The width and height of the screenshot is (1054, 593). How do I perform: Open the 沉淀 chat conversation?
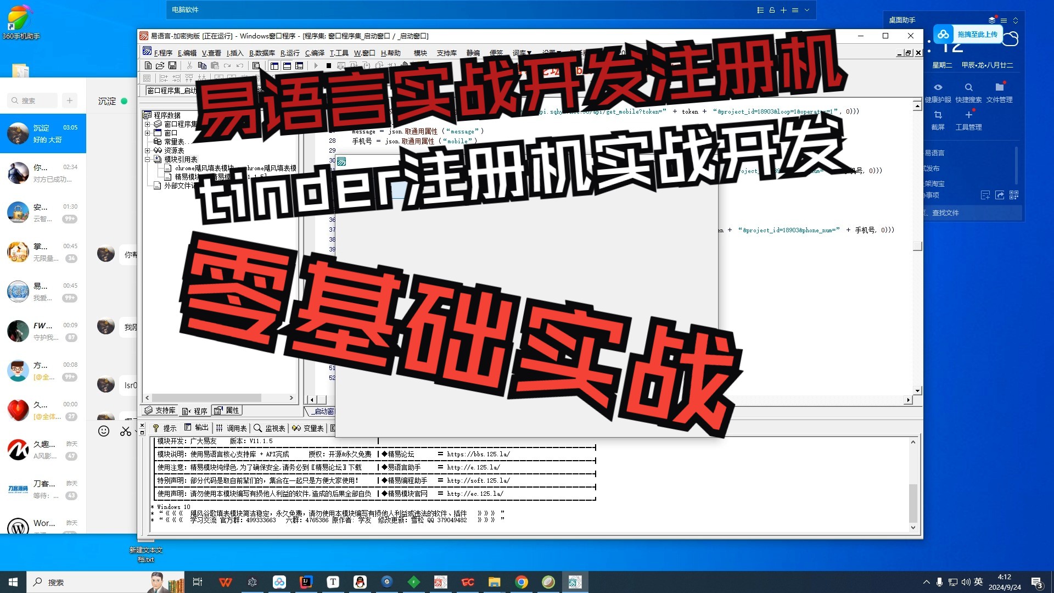43,133
